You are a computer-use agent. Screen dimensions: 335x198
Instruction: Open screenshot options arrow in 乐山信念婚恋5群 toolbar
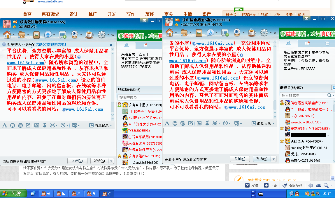pyautogui.click(x=219, y=124)
